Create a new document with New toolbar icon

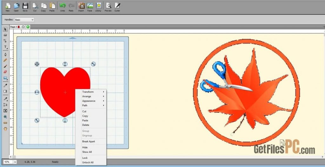pos(8,6)
